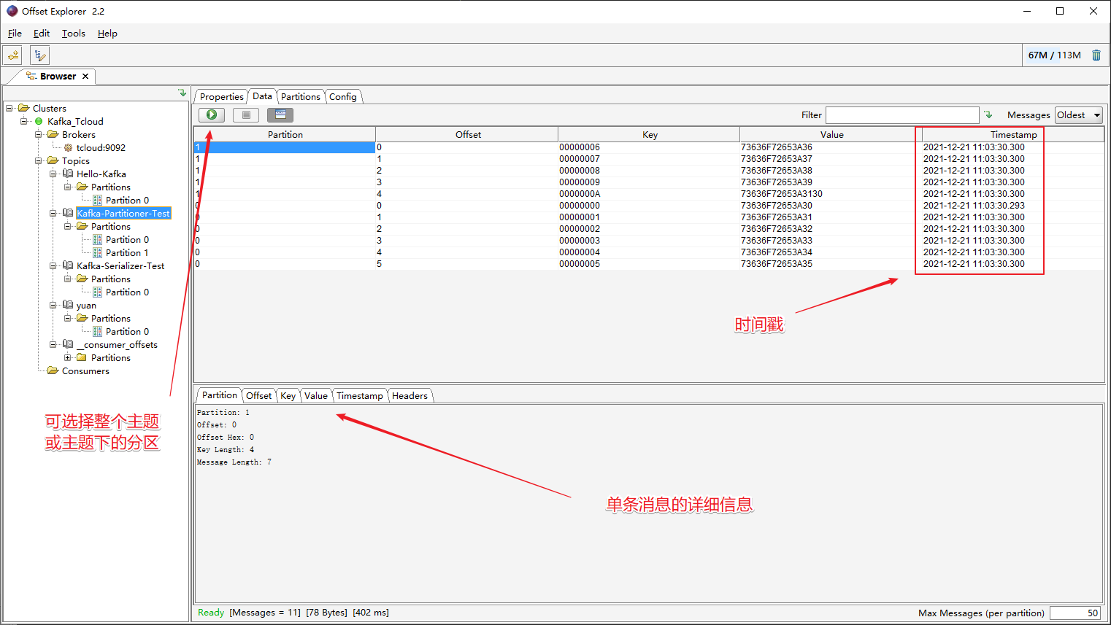Click the edit connection toolbar icon
Viewport: 1111px width, 625px height.
tap(39, 55)
